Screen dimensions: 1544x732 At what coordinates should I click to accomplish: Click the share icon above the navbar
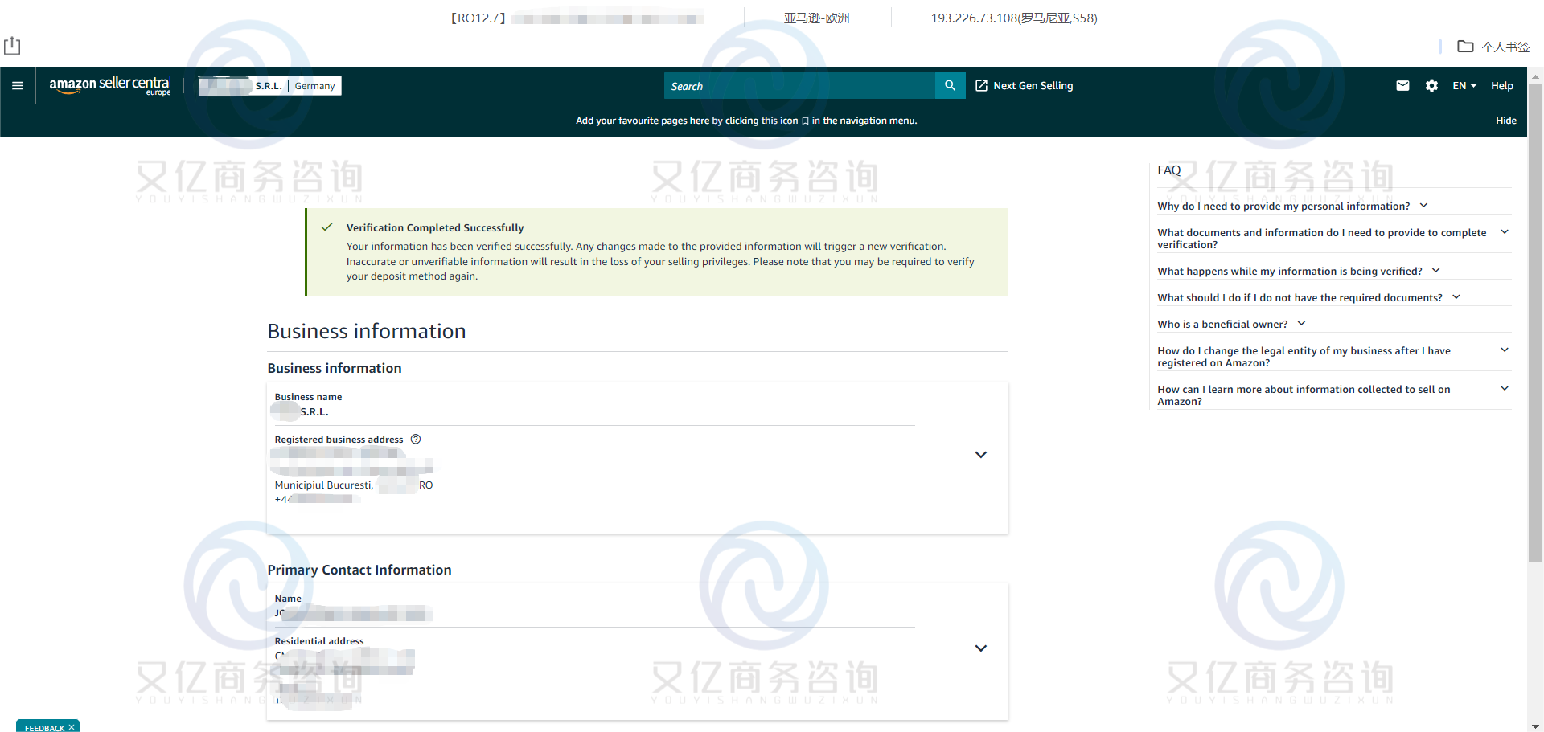[11, 46]
